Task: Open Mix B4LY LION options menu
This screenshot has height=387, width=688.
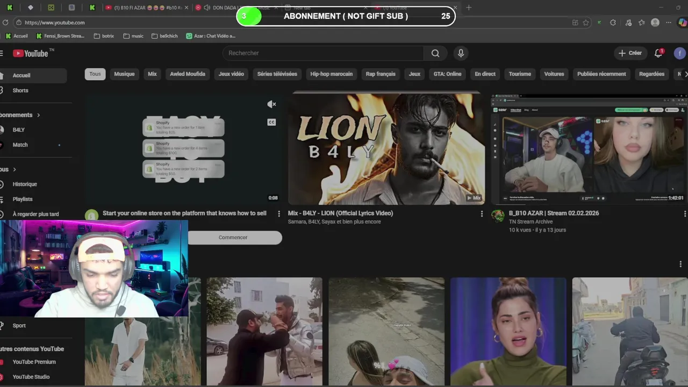Action: coord(482,213)
